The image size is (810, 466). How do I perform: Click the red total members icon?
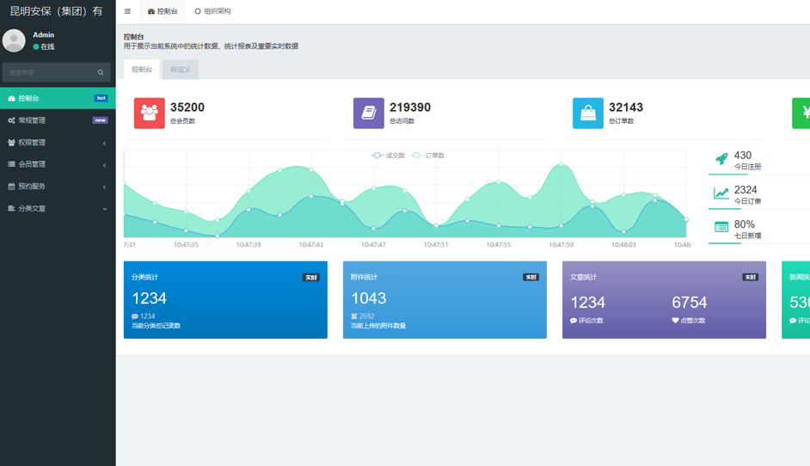point(149,113)
